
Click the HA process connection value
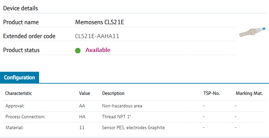pyautogui.click(x=82, y=117)
